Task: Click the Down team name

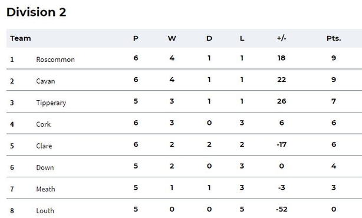Action: 45,167
